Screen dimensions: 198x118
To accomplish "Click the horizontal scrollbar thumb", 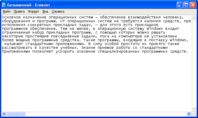I will (16, 114).
